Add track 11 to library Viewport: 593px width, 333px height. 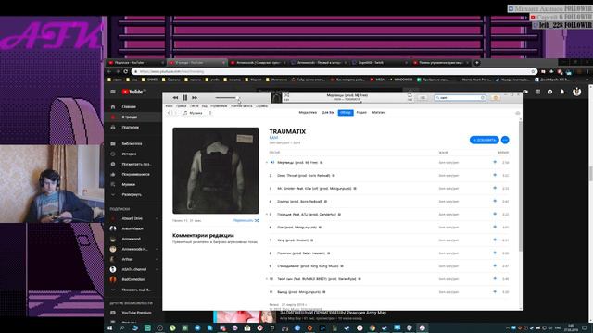(495, 292)
